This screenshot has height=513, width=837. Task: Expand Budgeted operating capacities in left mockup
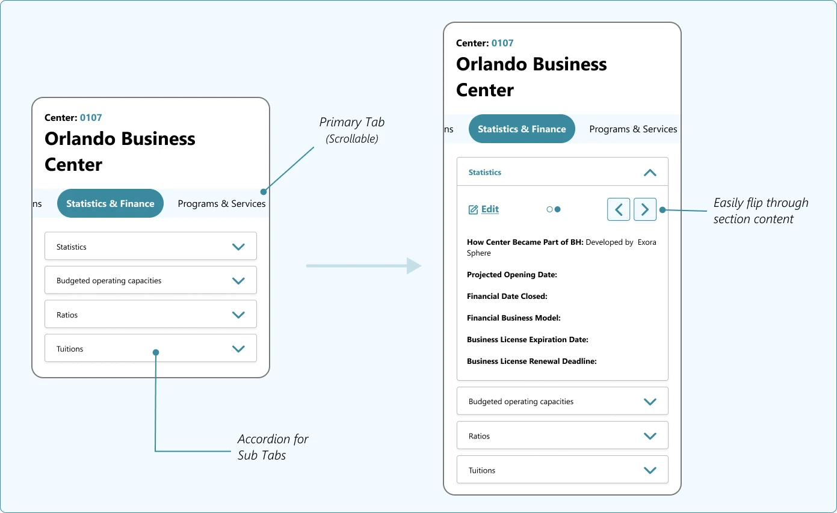[150, 280]
